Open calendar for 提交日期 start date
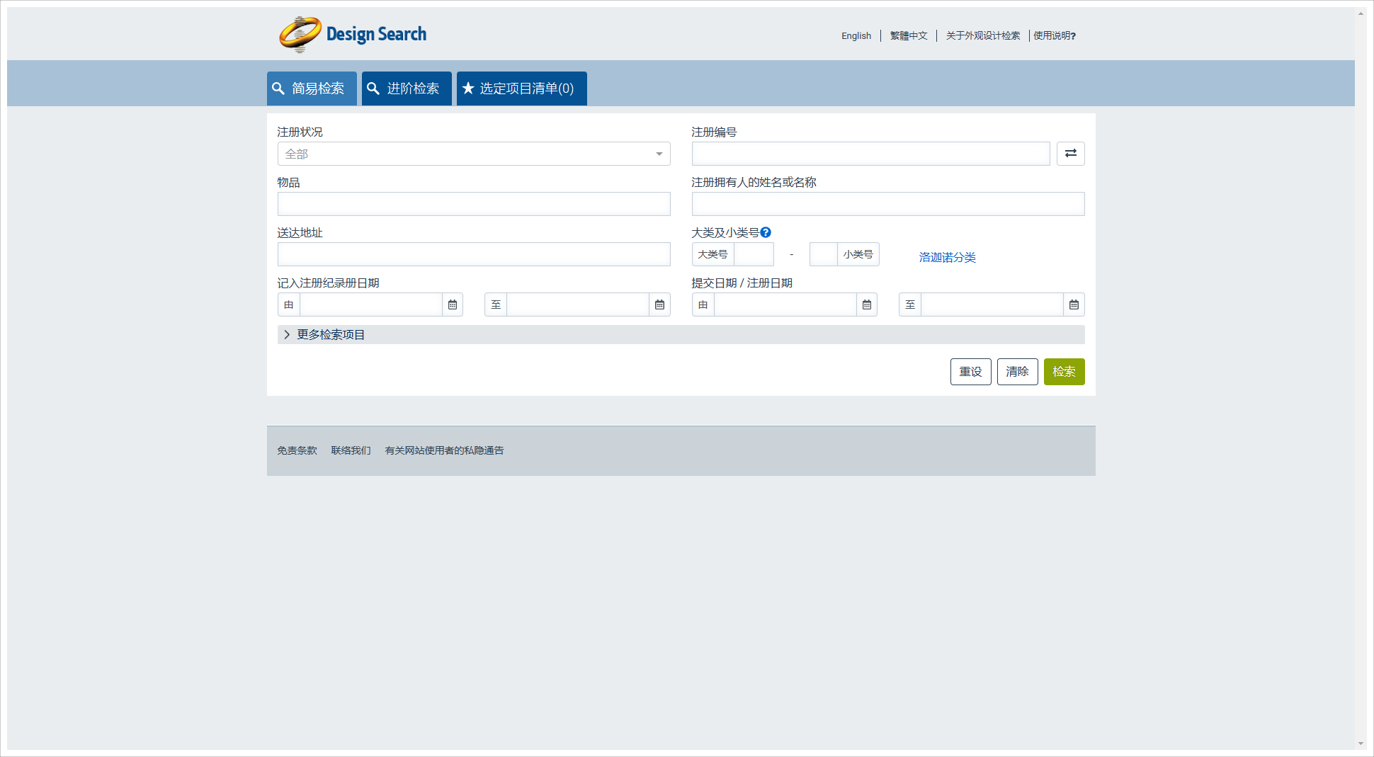Screen dimensions: 1374x757 pos(867,304)
